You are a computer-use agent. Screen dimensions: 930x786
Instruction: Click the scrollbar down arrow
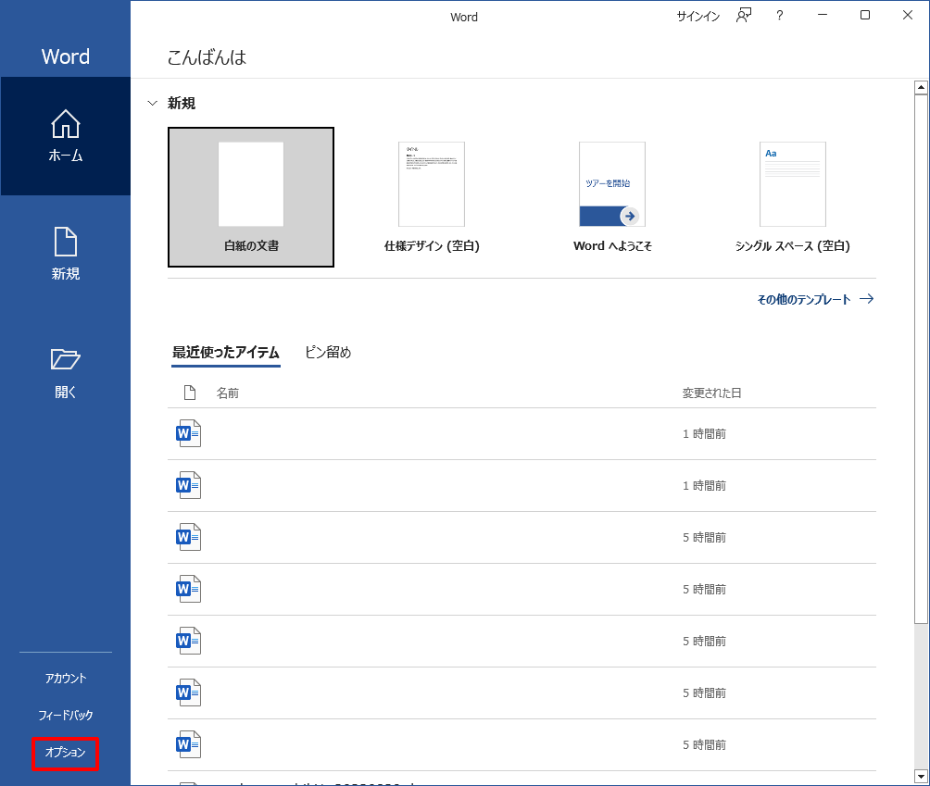[x=921, y=776]
